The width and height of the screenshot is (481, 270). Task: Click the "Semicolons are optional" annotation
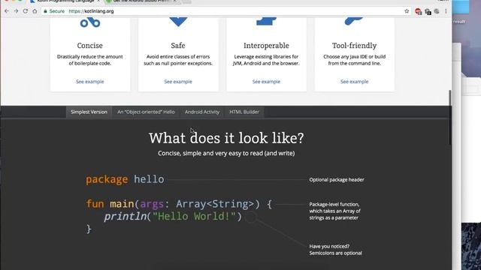(x=336, y=253)
